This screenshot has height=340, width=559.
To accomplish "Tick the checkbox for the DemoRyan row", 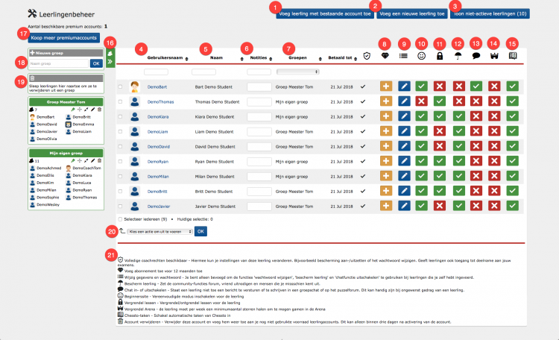I will tap(120, 161).
